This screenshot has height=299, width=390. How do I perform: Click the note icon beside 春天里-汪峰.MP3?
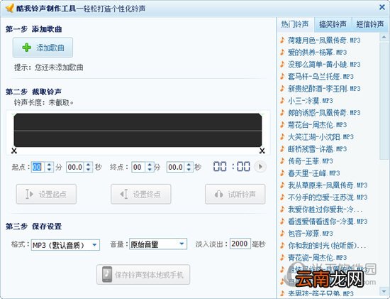click(x=282, y=173)
